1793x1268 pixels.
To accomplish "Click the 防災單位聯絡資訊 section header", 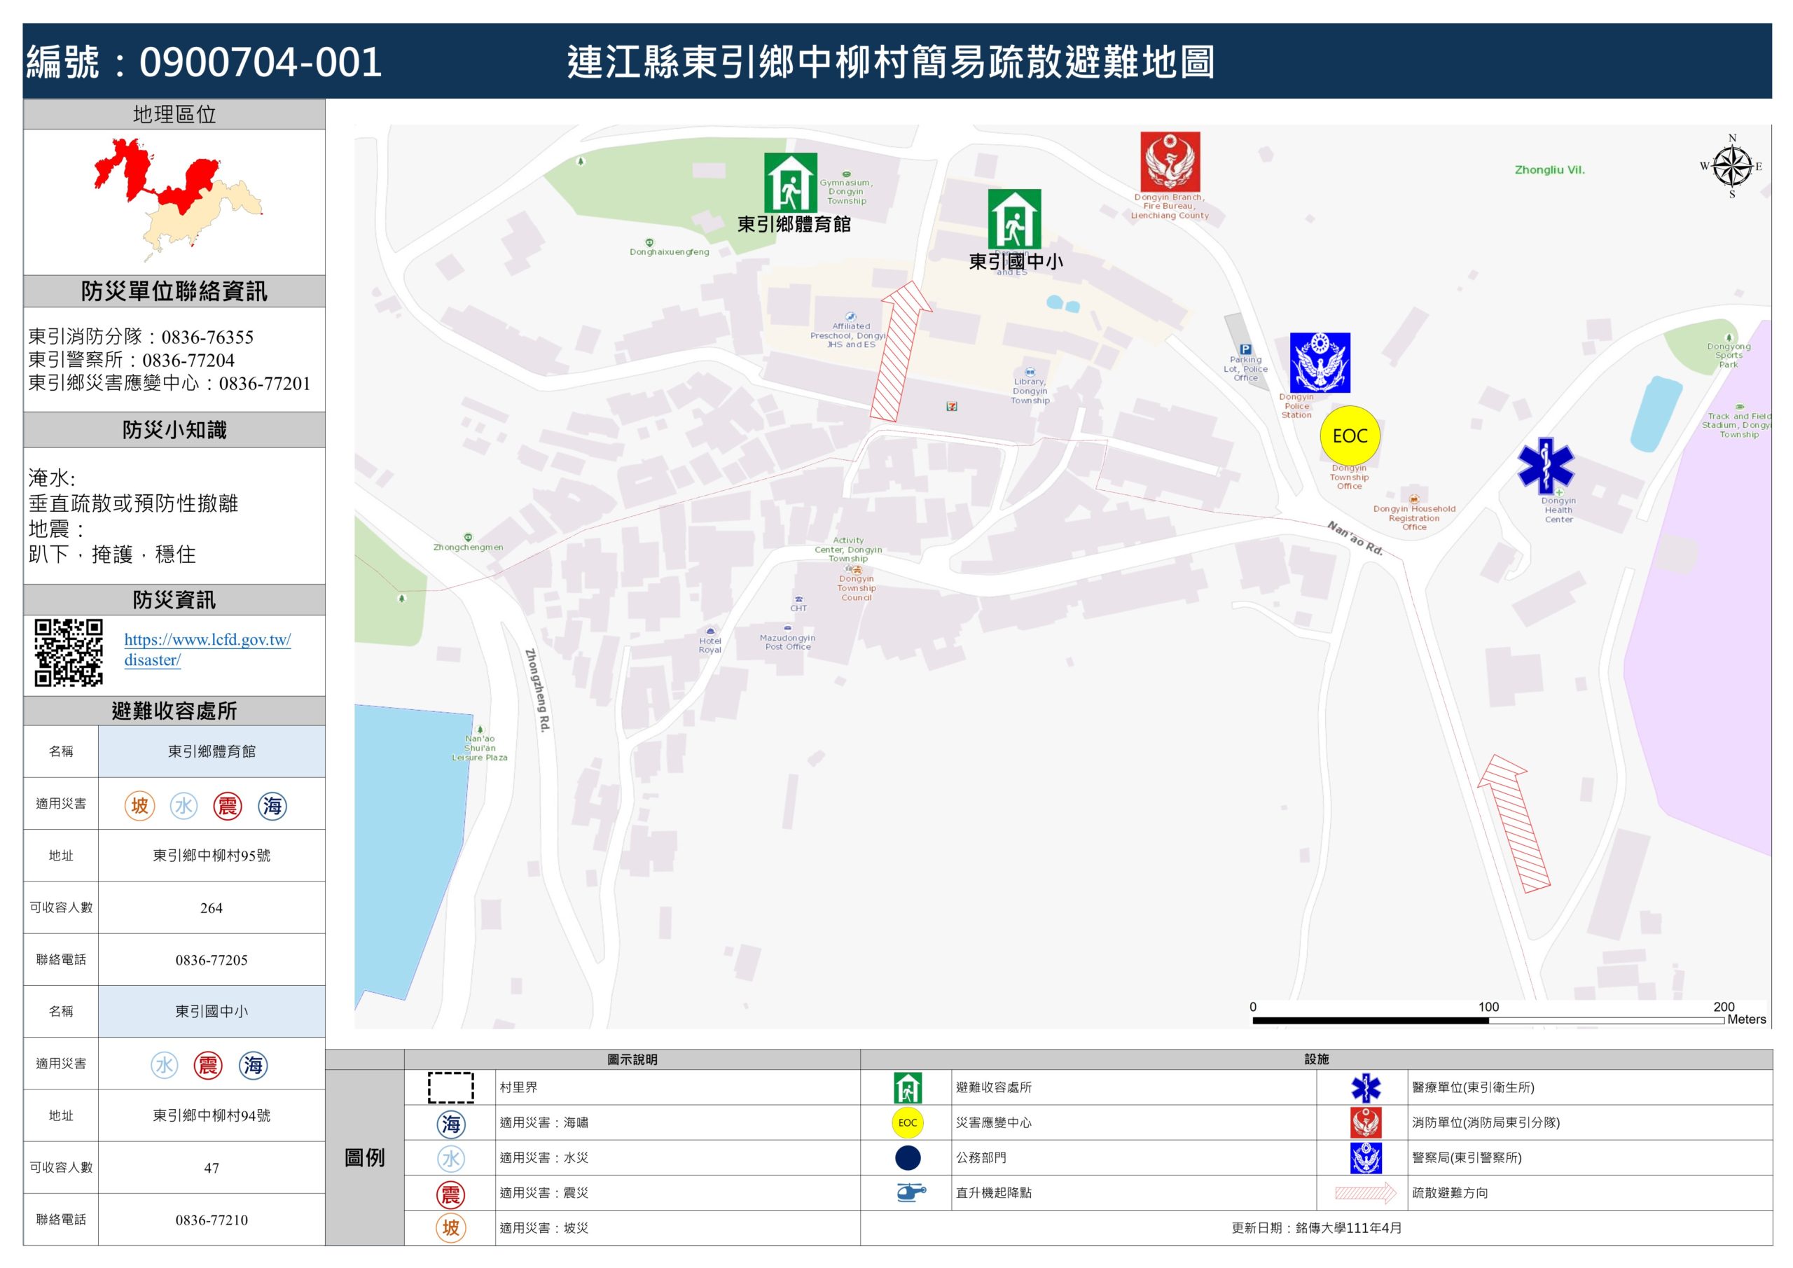I will pos(174,291).
